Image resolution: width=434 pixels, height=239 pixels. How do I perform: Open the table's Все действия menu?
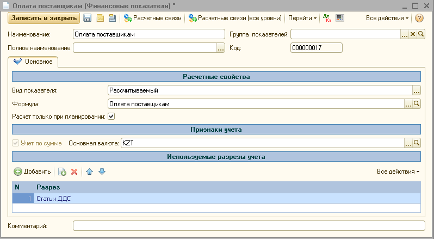pyautogui.click(x=398, y=171)
